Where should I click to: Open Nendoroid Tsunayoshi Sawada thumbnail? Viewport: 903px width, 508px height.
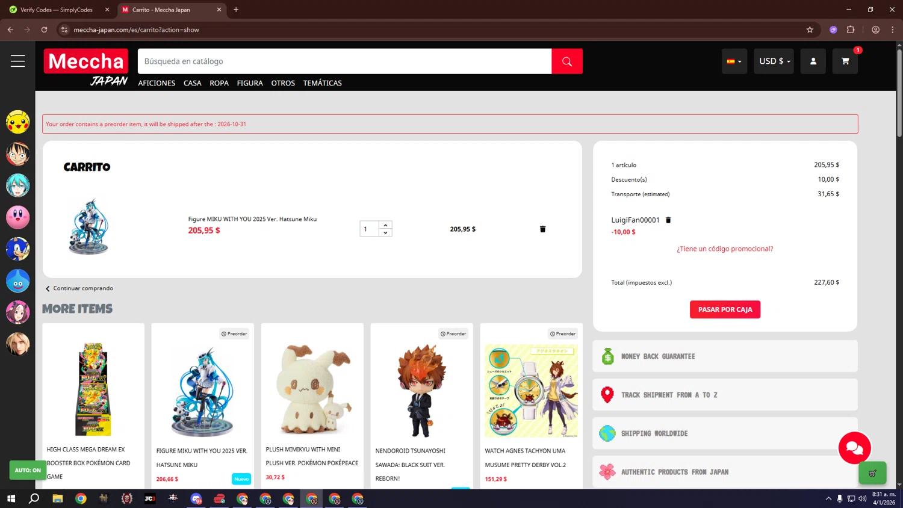coord(421,390)
